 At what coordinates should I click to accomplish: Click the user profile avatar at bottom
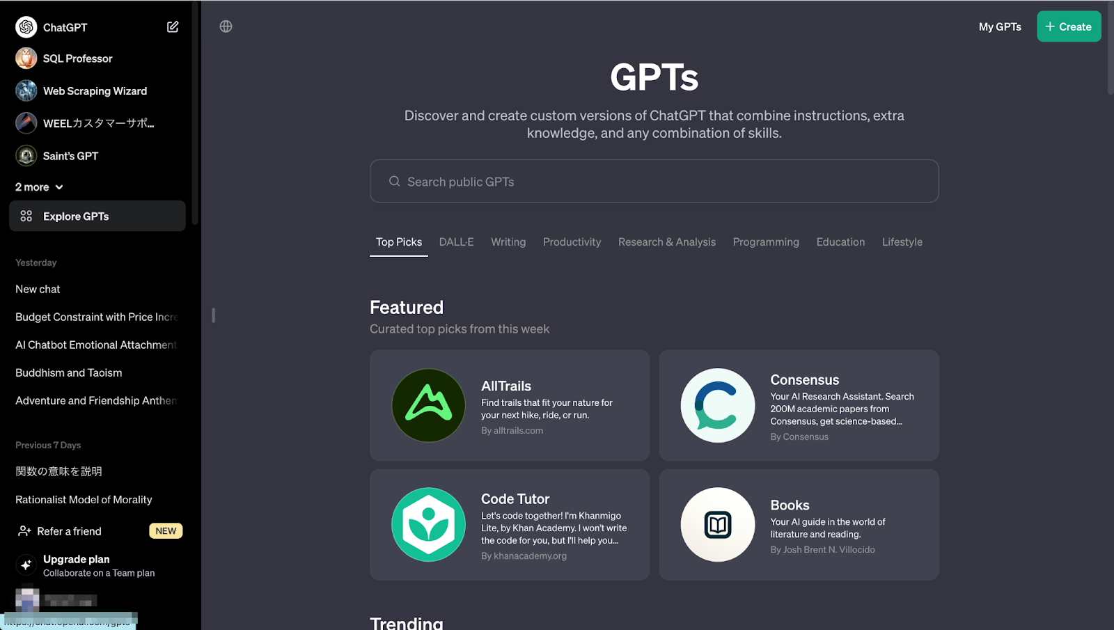[x=27, y=600]
